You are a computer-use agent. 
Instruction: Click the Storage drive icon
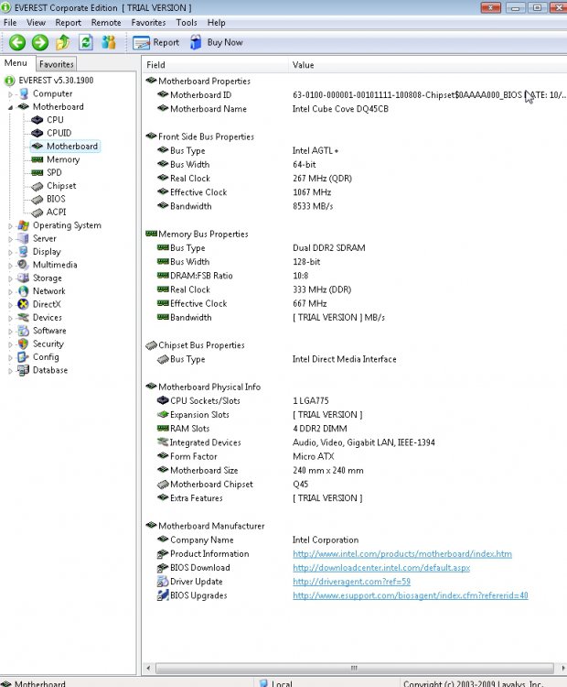[x=24, y=278]
